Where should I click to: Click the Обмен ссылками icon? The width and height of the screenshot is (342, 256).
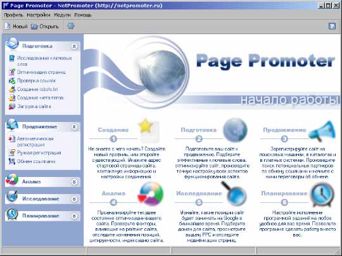(x=12, y=161)
